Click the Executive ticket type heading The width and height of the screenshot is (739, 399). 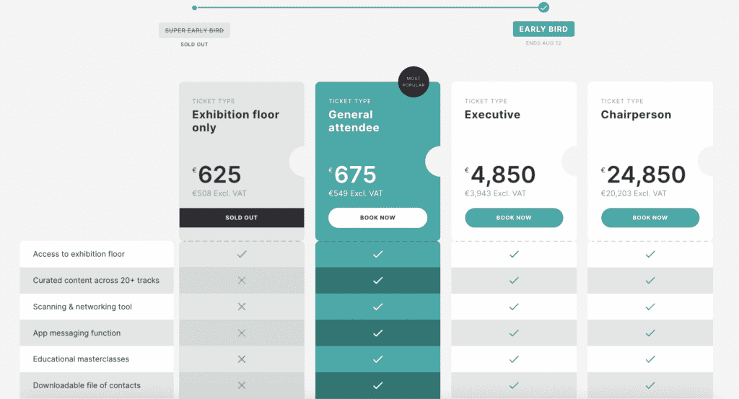coord(492,115)
